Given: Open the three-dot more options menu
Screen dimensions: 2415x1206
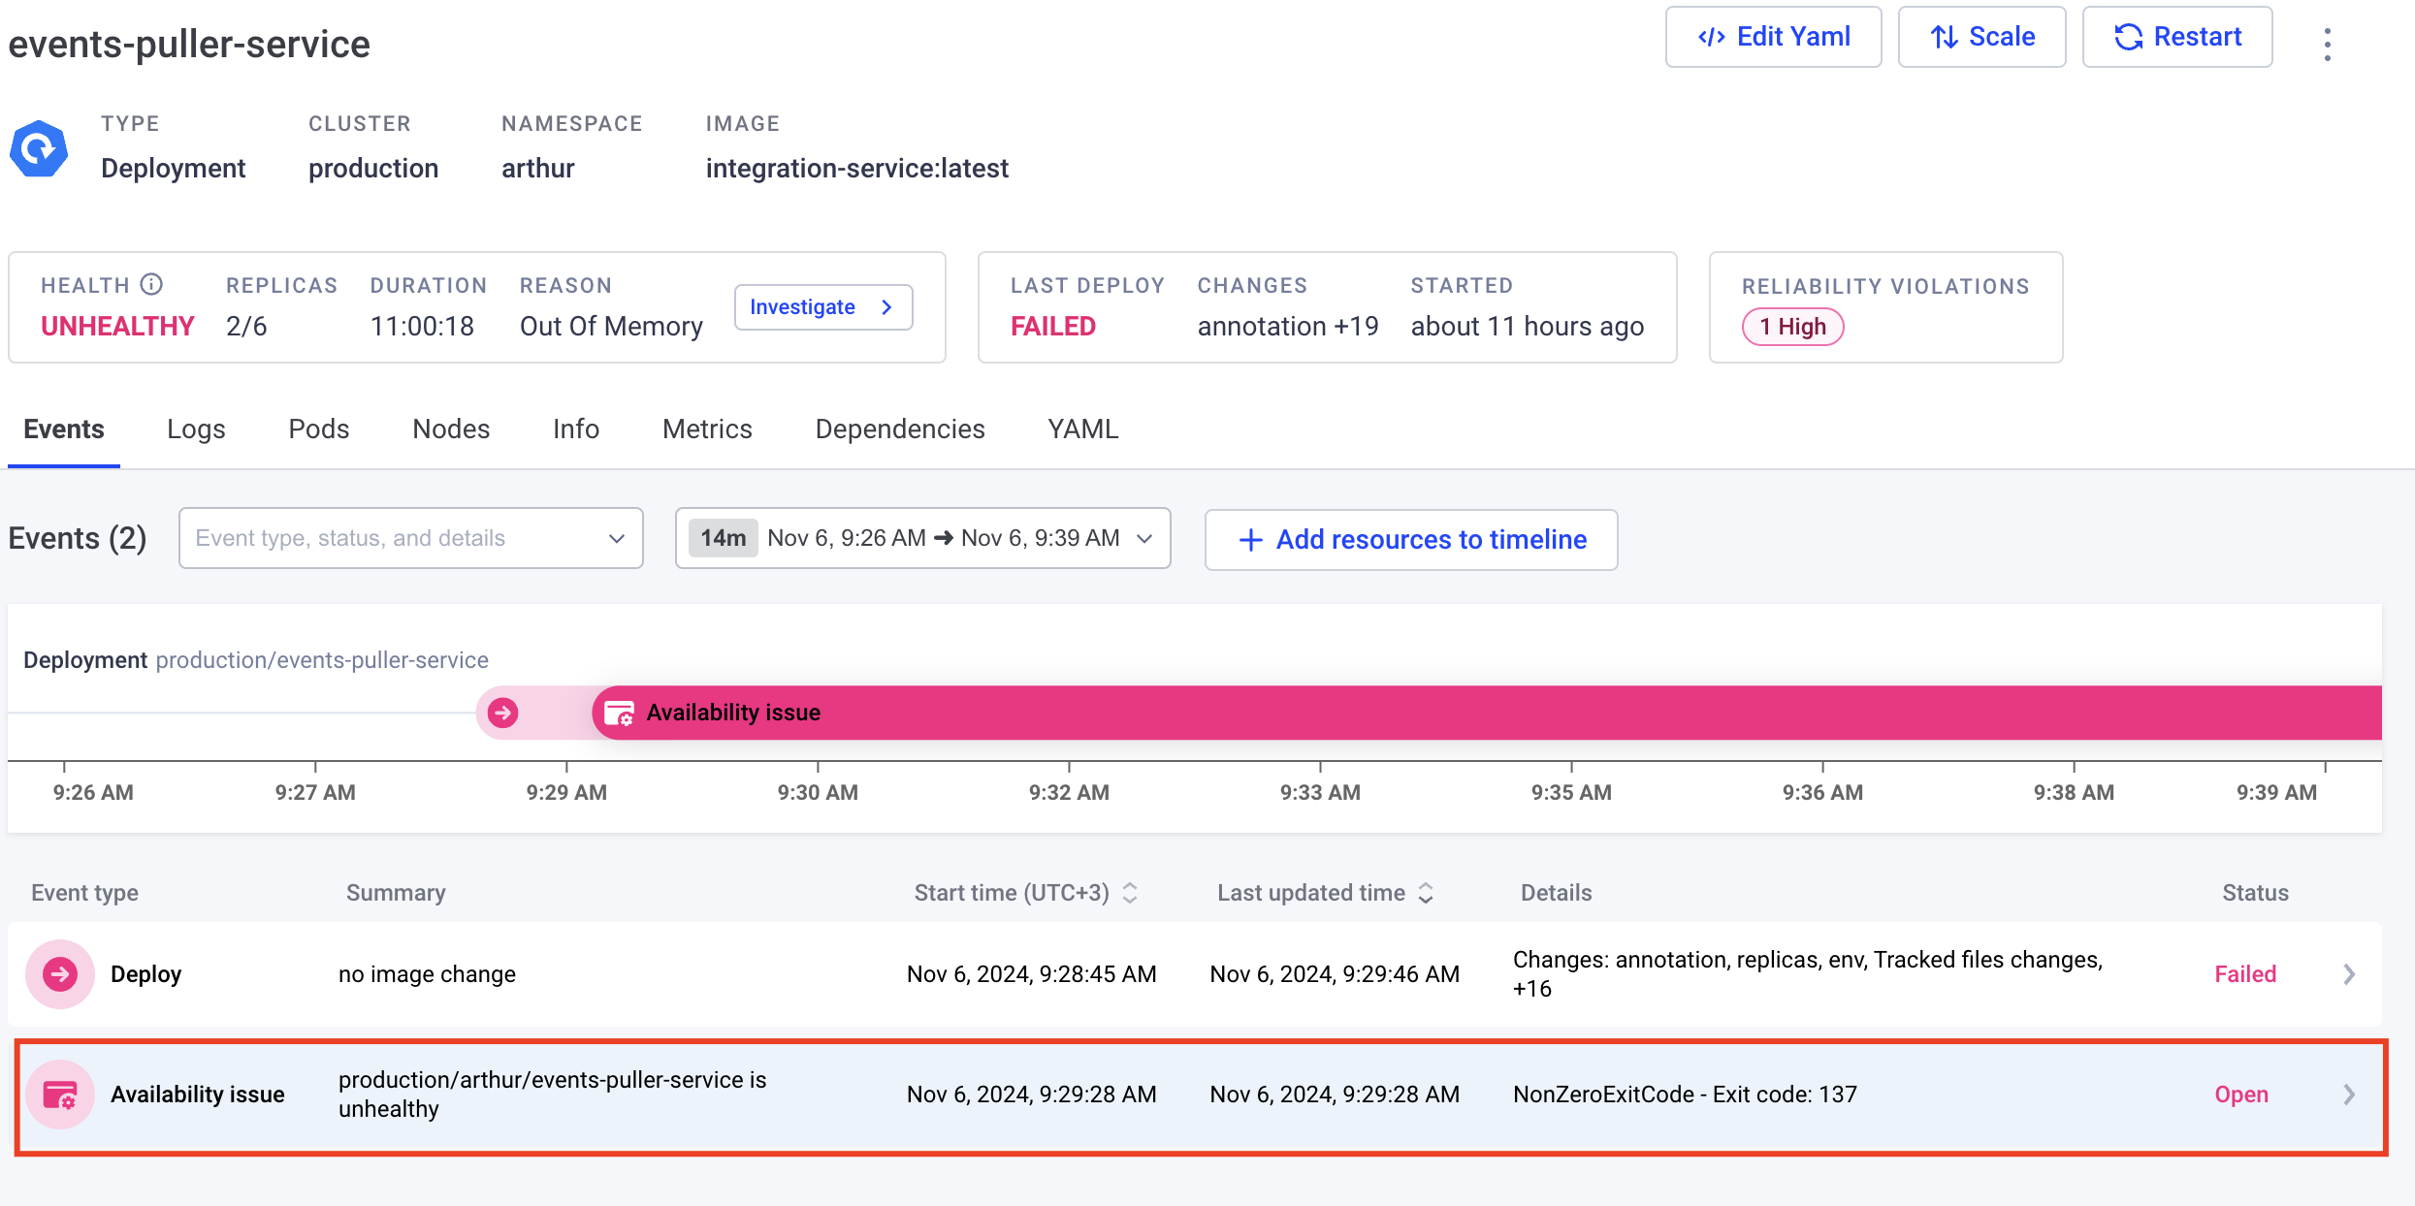Looking at the screenshot, I should [2327, 44].
